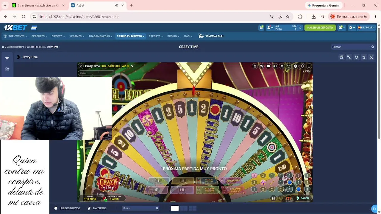The image size is (381, 214).
Task: Open the in-game bet history
Action: click(x=288, y=66)
